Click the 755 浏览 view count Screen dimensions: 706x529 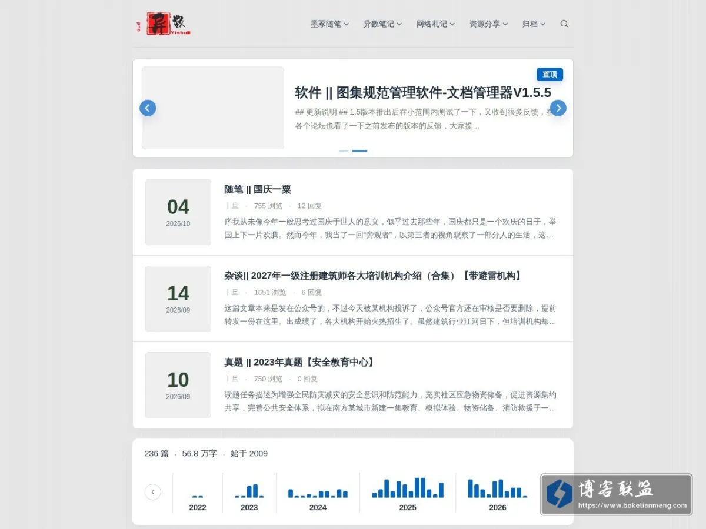tap(268, 206)
